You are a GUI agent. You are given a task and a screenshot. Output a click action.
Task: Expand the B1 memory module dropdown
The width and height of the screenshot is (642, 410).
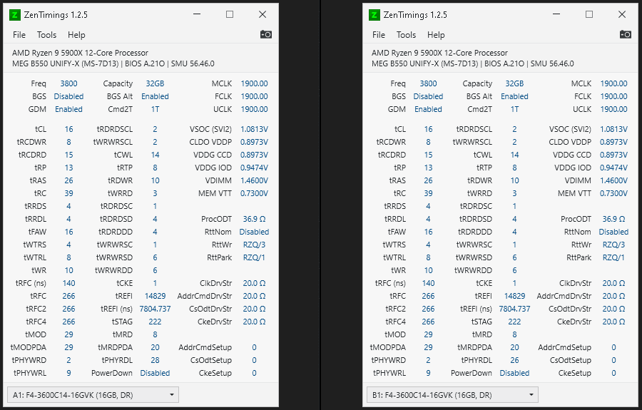point(452,395)
